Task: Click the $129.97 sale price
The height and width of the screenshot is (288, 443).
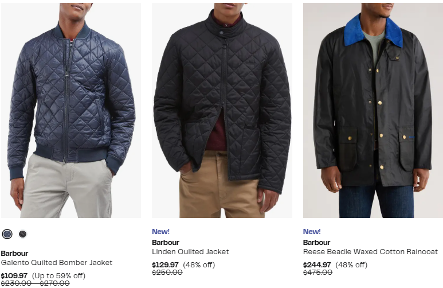Action: 165,265
